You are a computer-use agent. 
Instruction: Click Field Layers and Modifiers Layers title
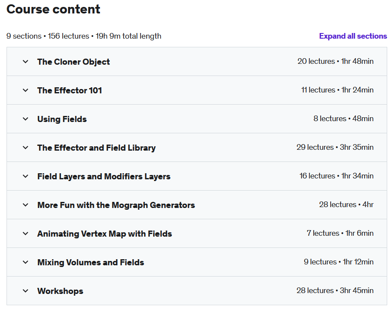(104, 177)
